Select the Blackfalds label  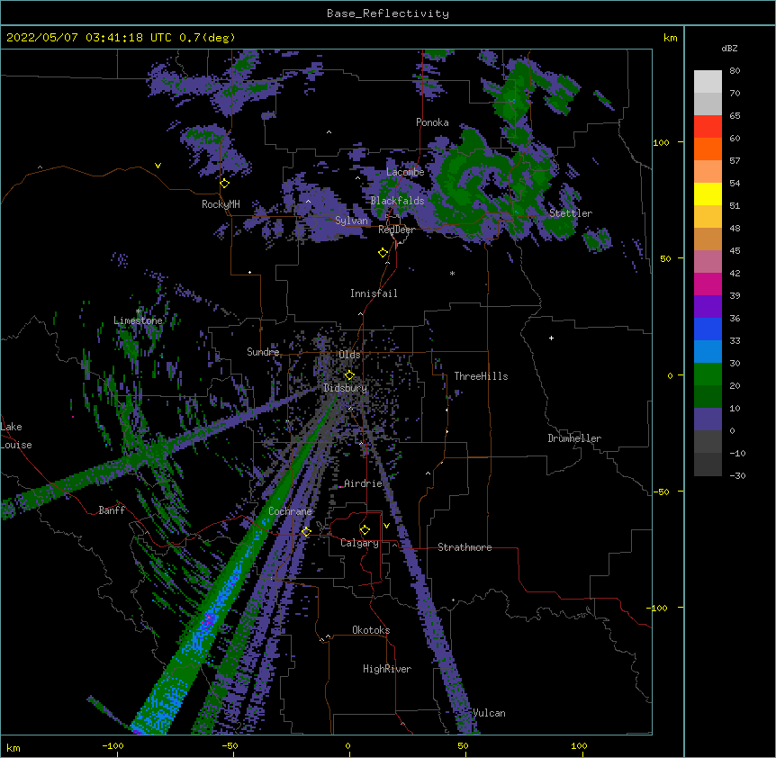pos(397,201)
